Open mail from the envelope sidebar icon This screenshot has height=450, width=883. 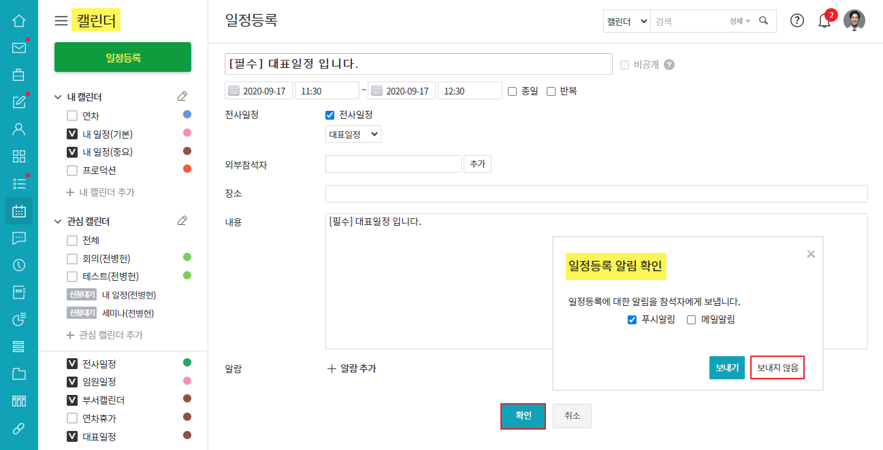(x=19, y=48)
